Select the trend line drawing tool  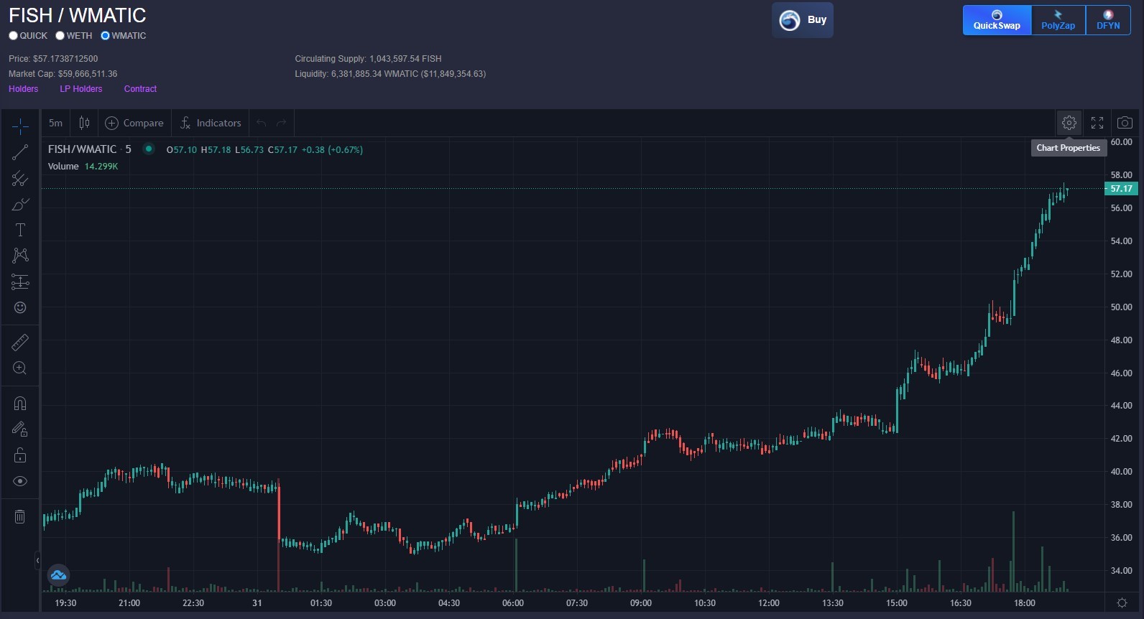[20, 152]
